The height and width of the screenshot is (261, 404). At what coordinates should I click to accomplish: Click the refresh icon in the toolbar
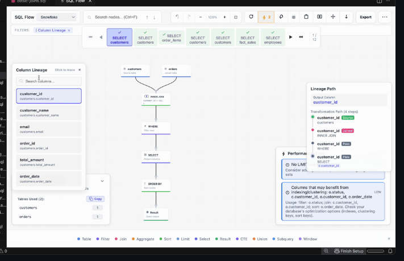251,17
